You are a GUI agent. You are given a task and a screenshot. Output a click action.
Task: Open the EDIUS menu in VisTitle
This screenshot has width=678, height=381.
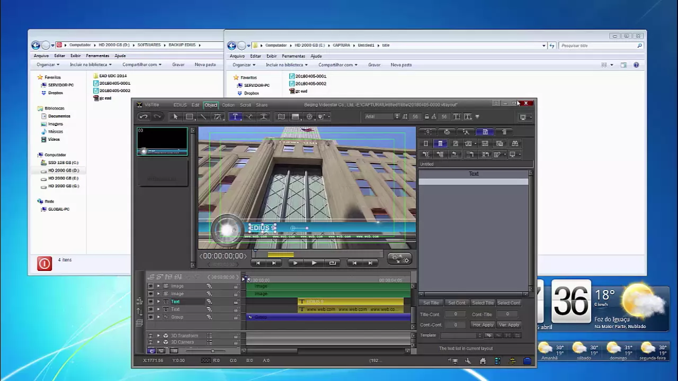point(180,105)
